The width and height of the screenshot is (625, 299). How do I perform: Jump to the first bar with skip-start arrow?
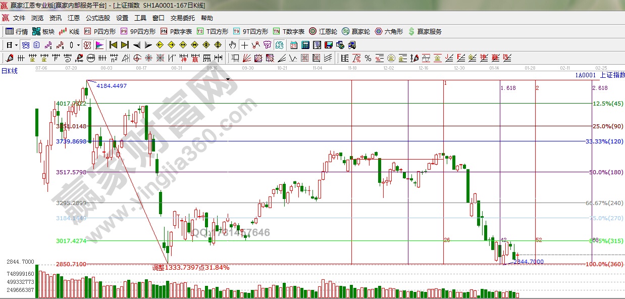pyautogui.click(x=114, y=45)
